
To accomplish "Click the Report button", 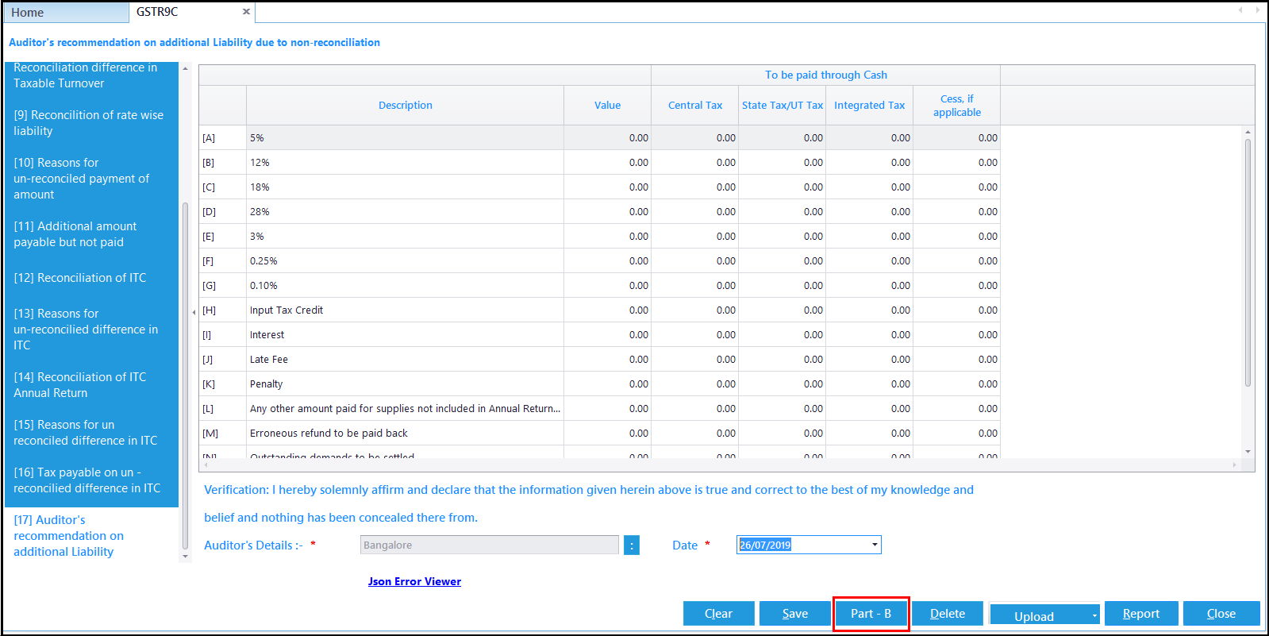I will pos(1140,614).
